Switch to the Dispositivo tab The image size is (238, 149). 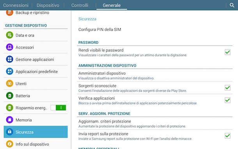(x=48, y=5)
